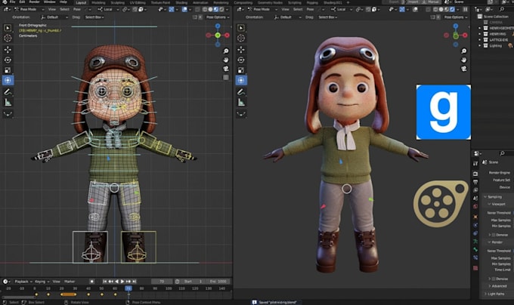Open Playback menu in timeline
The height and width of the screenshot is (305, 514).
click(x=23, y=282)
